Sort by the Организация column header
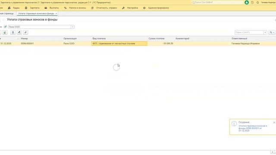Image resolution: width=276 pixels, height=155 pixels. point(70,38)
